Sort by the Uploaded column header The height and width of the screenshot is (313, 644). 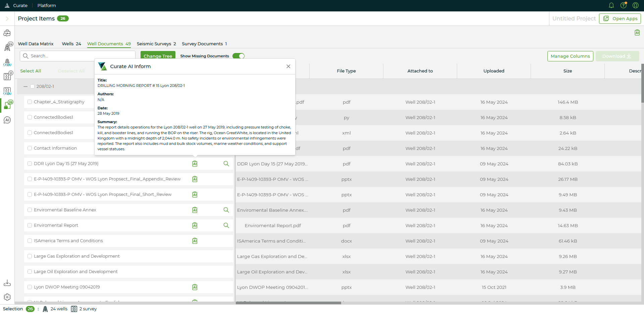pos(494,71)
